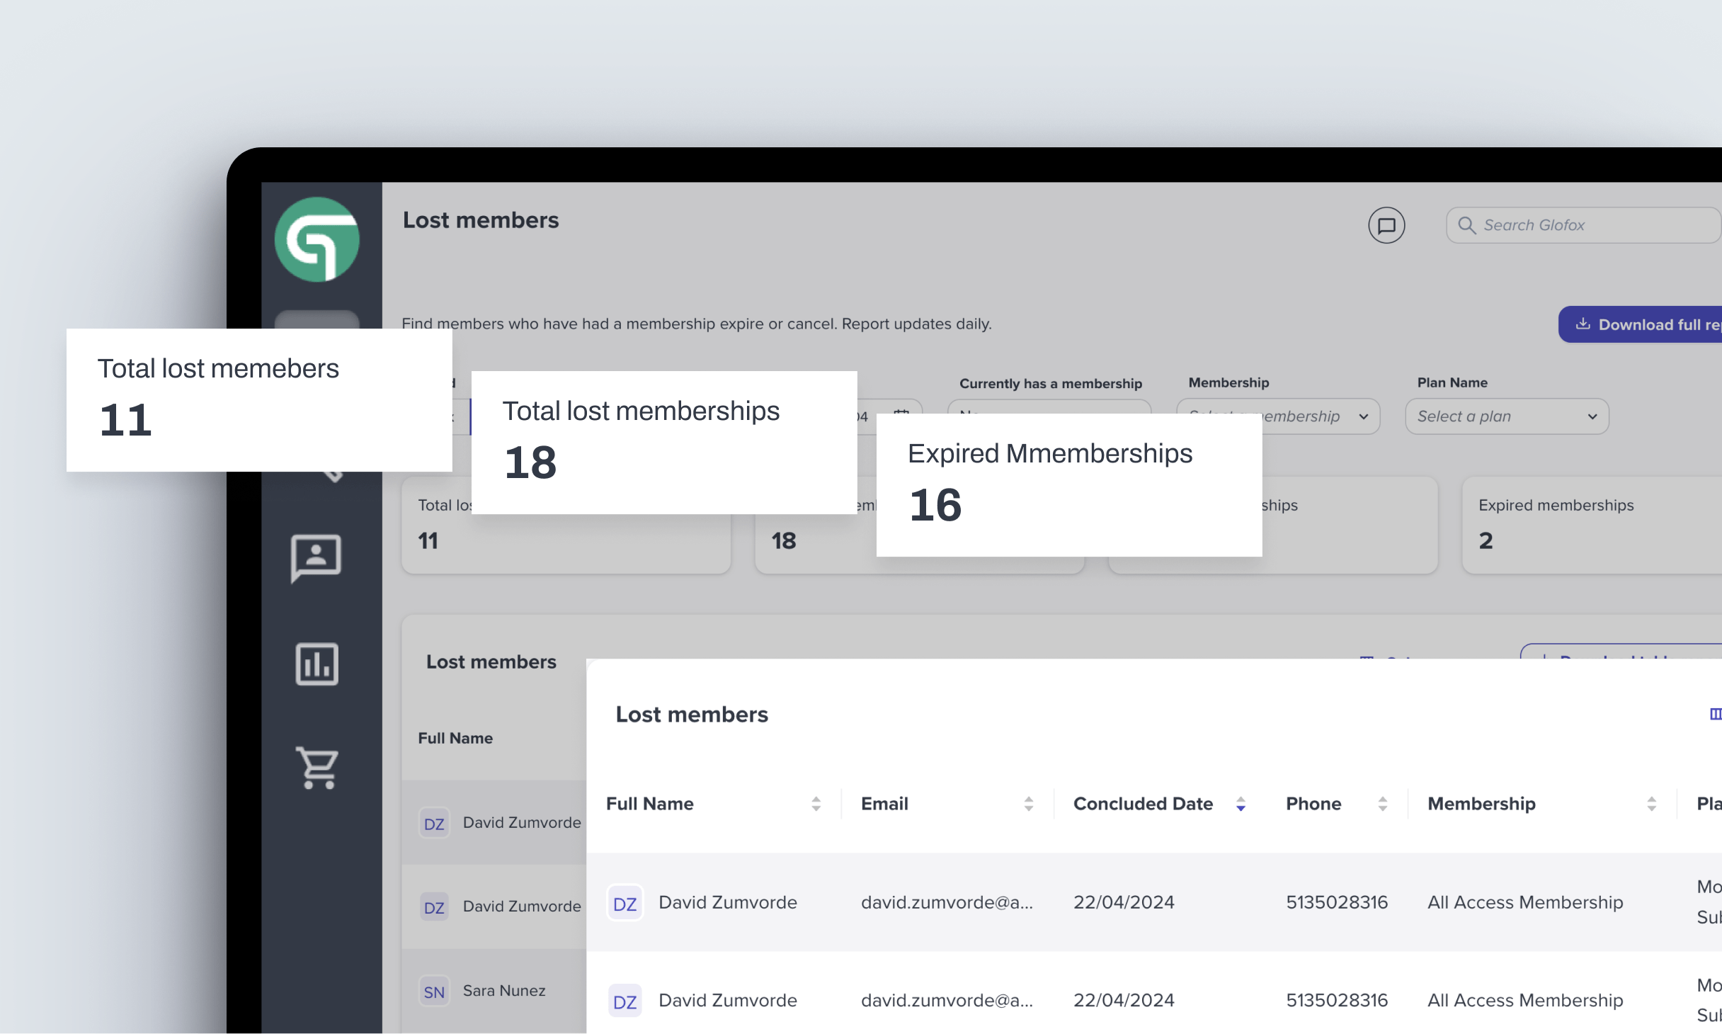This screenshot has height=1034, width=1722.
Task: Click the chat bubble icon near search
Action: coord(1386,225)
